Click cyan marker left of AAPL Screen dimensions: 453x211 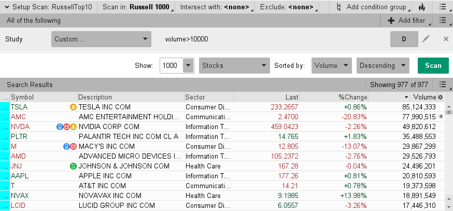click(x=5, y=176)
